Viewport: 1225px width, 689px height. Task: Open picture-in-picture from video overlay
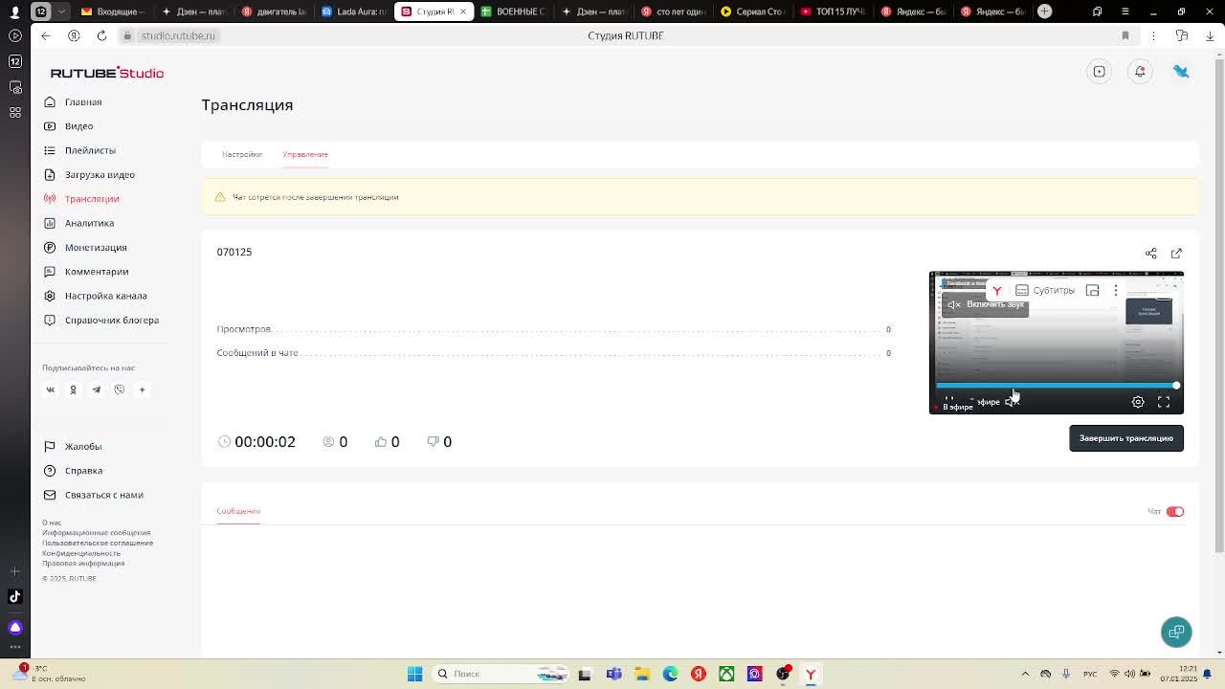[1092, 291]
